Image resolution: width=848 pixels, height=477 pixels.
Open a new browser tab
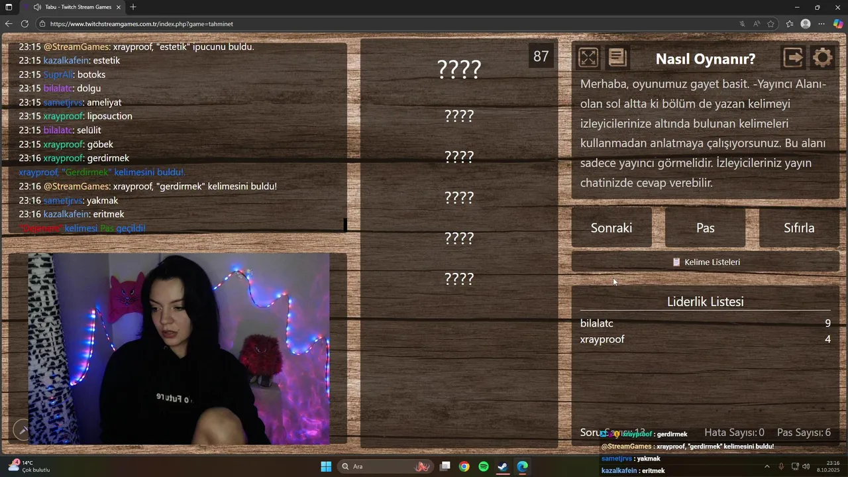(133, 7)
